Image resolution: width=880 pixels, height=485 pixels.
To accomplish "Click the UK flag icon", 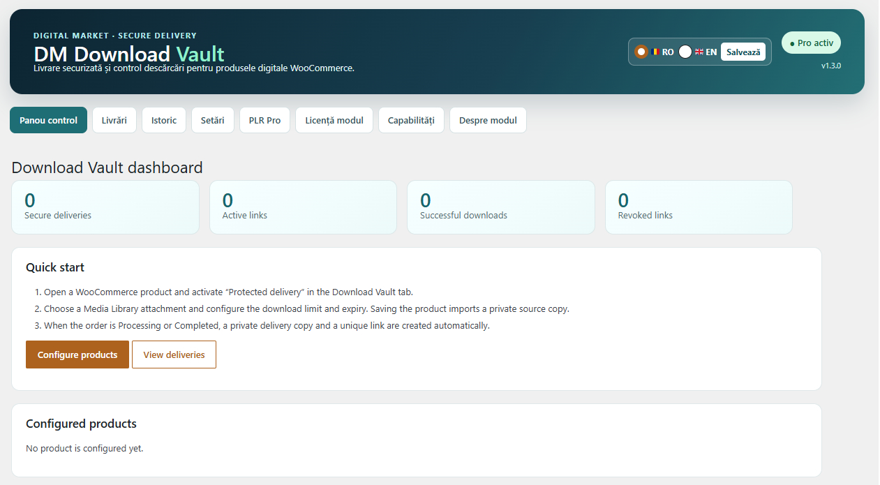I will tap(699, 52).
